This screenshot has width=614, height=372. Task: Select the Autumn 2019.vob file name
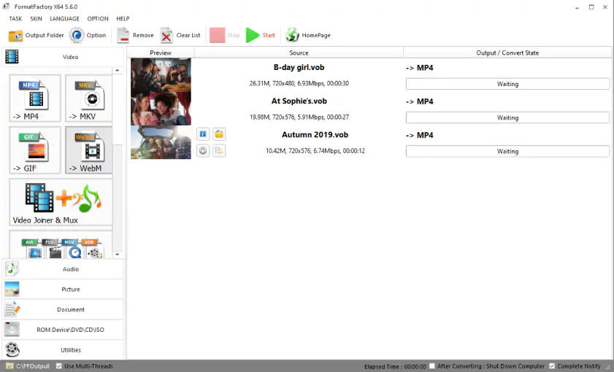(315, 134)
